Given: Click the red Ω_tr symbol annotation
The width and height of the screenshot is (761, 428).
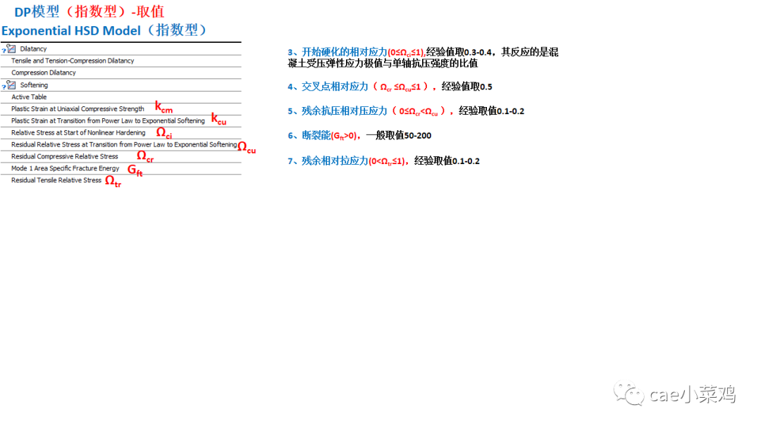Looking at the screenshot, I should pyautogui.click(x=112, y=181).
